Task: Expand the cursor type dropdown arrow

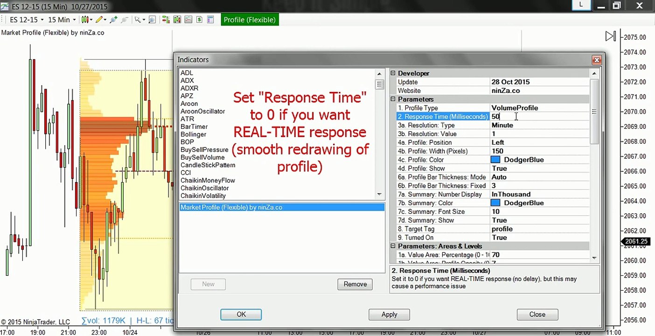Action: [144, 20]
